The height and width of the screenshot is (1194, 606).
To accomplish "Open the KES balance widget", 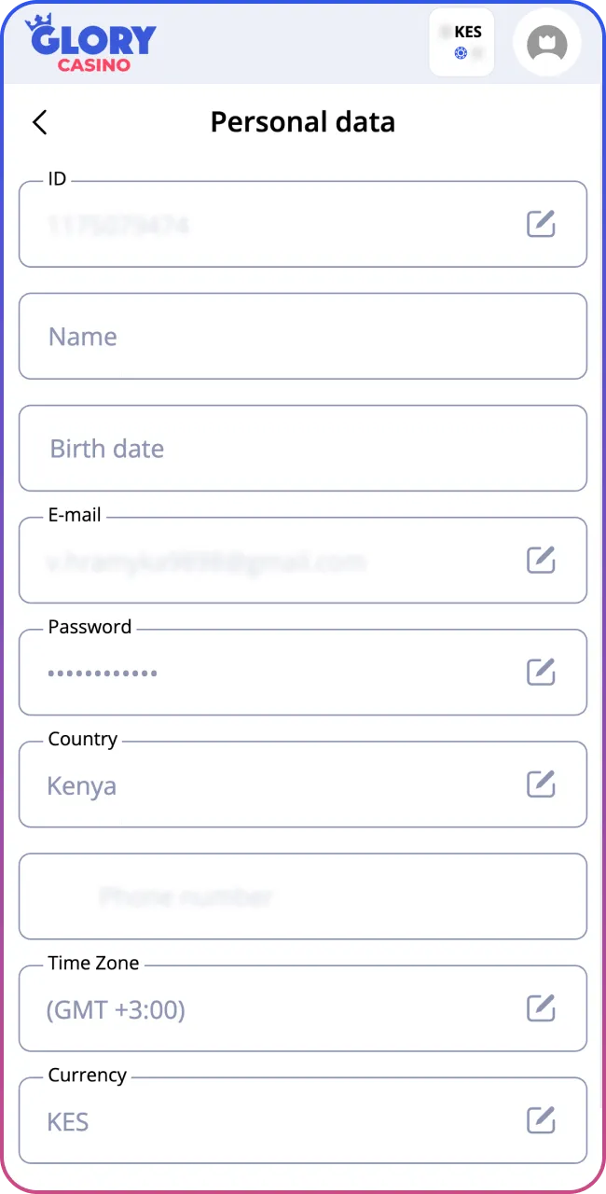I will coord(461,42).
